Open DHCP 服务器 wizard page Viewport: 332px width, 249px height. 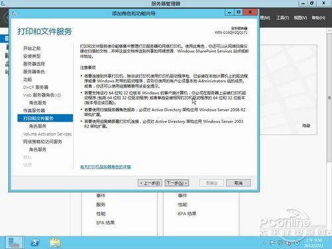click(x=36, y=87)
